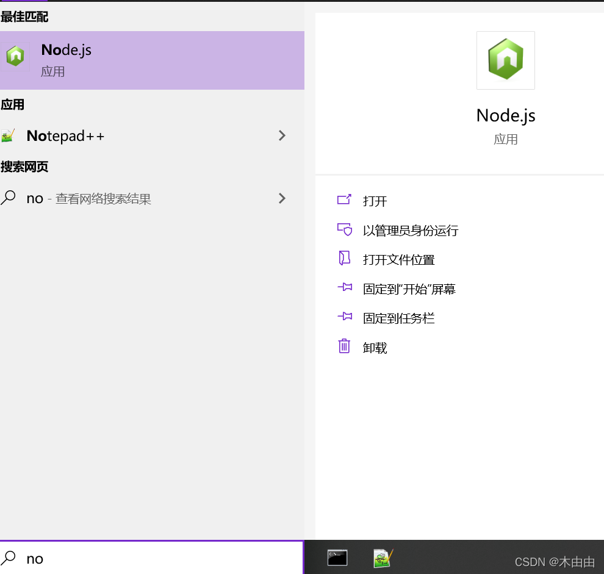Screen dimensions: 604x574
Task: Click the trash icon next to 卸载
Action: coord(345,346)
